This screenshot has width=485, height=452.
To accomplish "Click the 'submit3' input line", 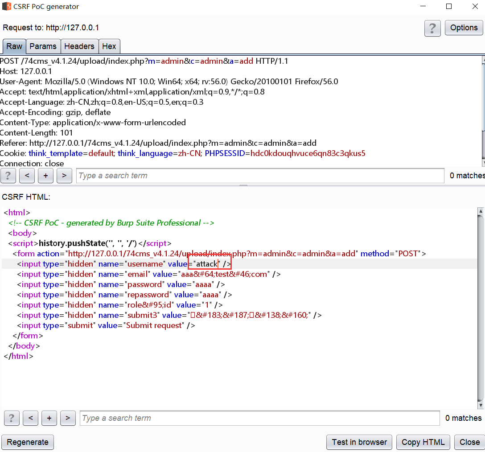I will click(x=169, y=315).
